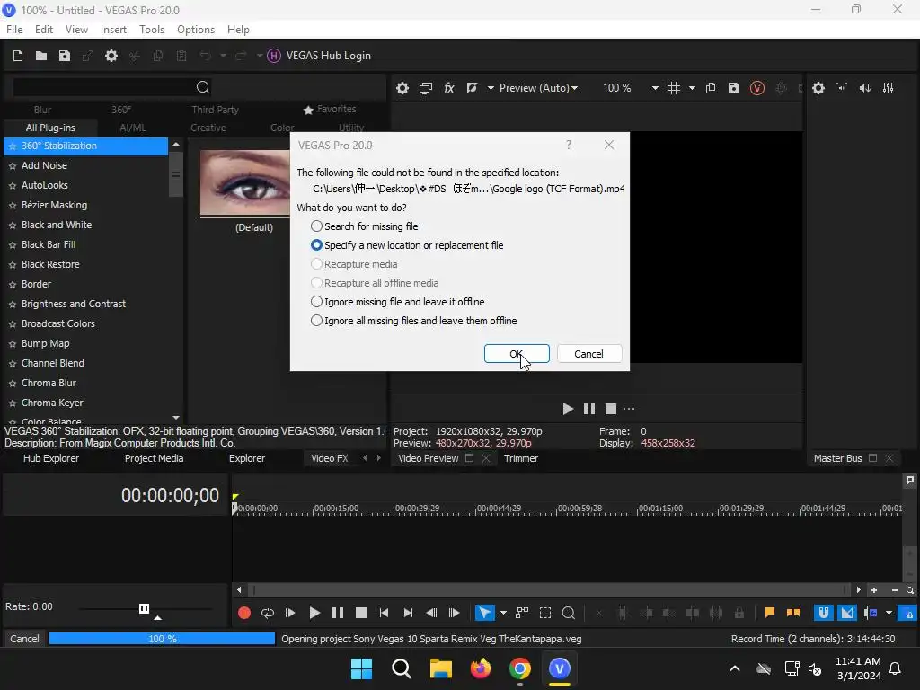The image size is (920, 690).
Task: Select the AI/ML plug-in category
Action: tap(133, 128)
